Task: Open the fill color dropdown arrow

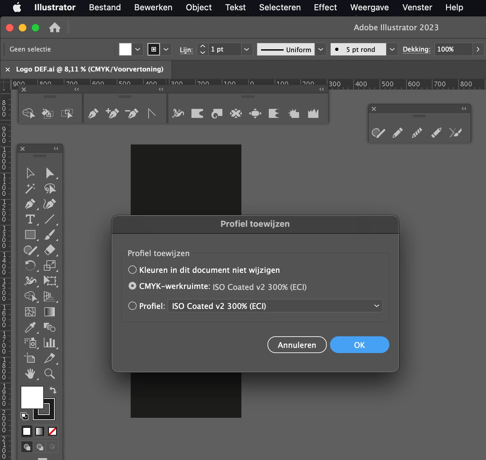Action: tap(138, 49)
